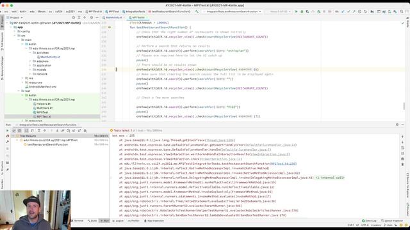Expand the network package
The width and height of the screenshot is (410, 230).
tap(30, 74)
